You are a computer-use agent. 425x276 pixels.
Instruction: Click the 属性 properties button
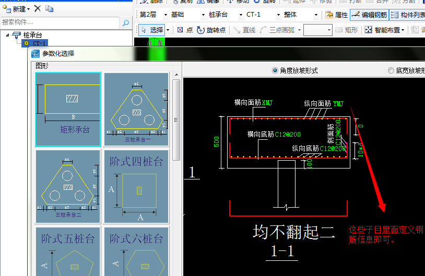click(336, 15)
